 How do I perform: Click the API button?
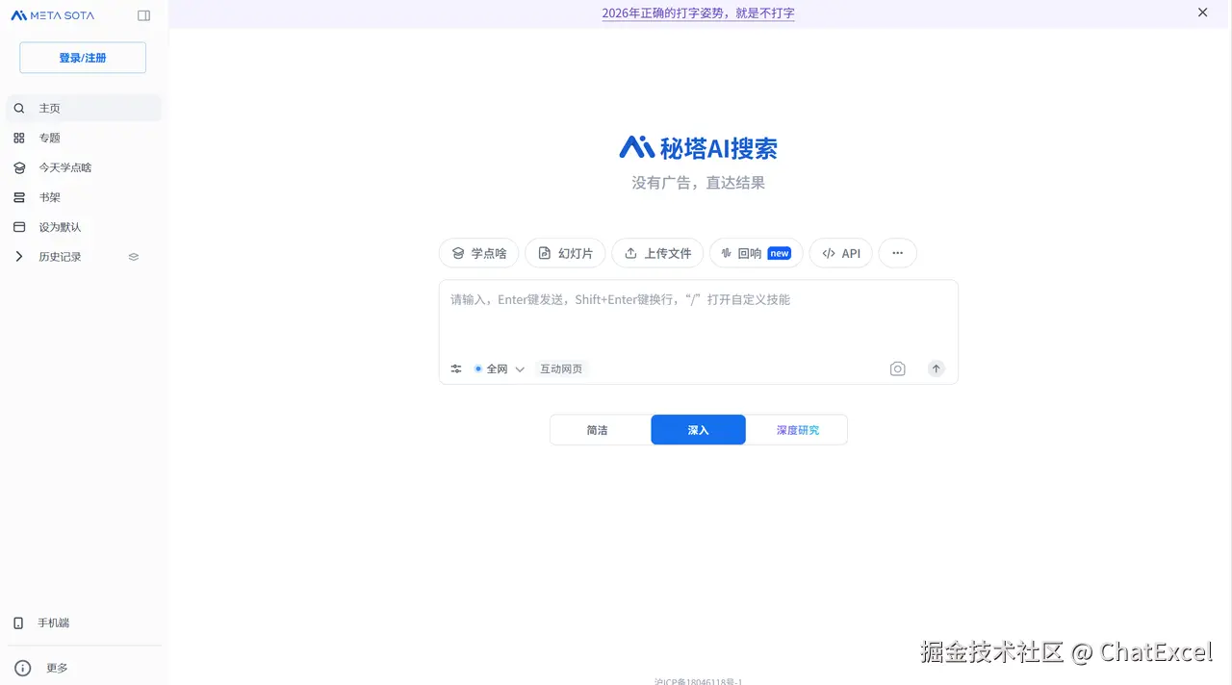coord(841,253)
